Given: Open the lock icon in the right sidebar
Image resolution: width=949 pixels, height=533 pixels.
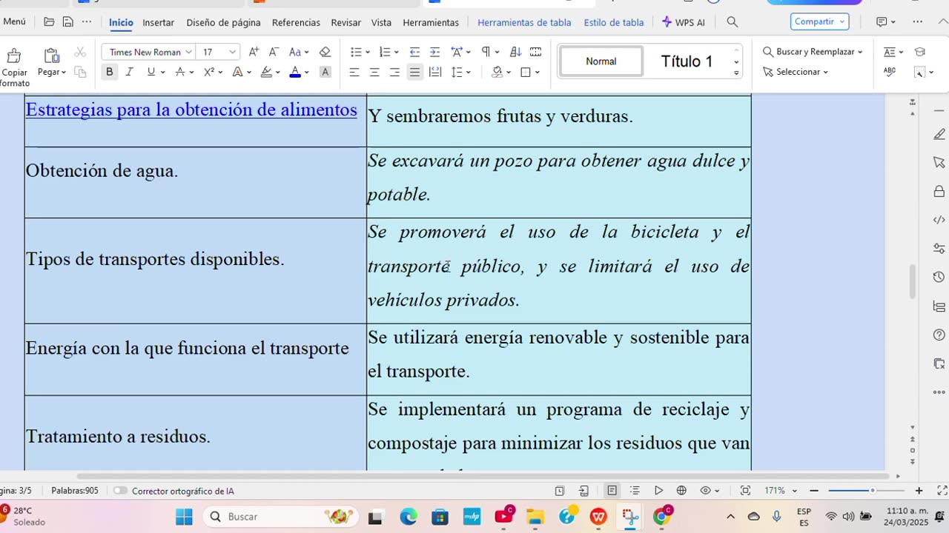Looking at the screenshot, I should coord(939,192).
